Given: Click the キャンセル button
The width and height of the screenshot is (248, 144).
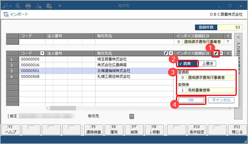Looking at the screenshot, I should click(221, 100).
